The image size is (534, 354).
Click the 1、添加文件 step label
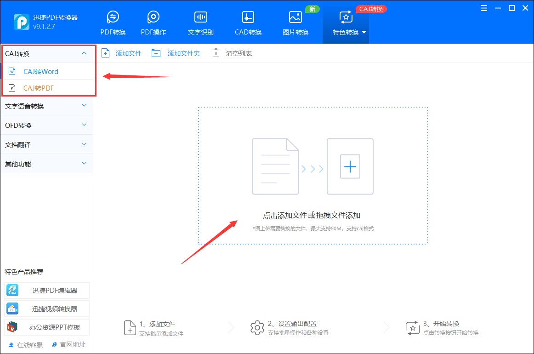[x=157, y=324]
